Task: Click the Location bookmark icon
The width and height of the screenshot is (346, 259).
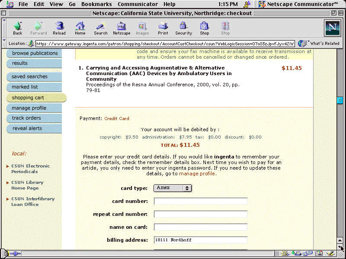Action: click(31, 44)
